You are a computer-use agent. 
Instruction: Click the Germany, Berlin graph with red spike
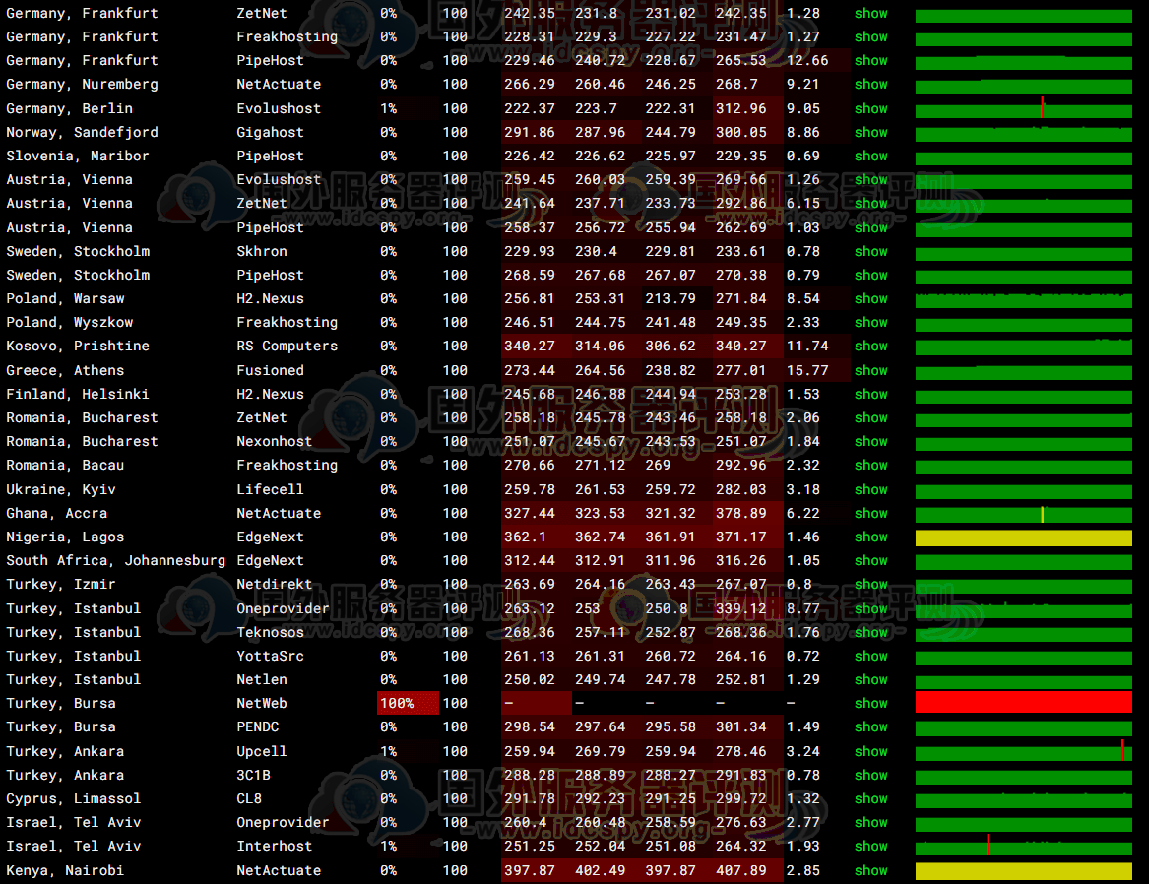tap(1024, 109)
